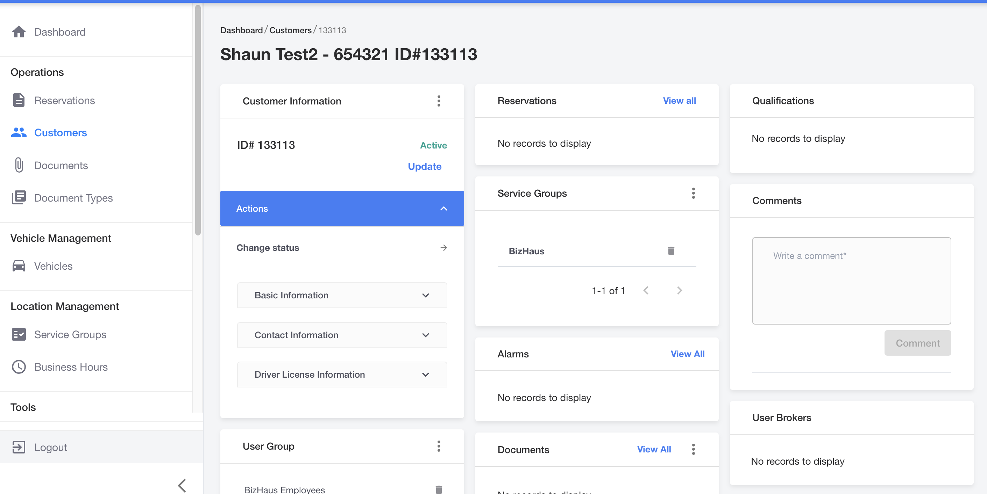Click the Vehicles car icon

coord(19,266)
